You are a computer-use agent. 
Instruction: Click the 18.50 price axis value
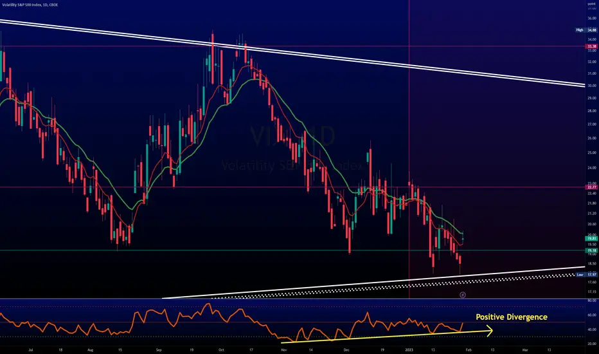(592, 263)
